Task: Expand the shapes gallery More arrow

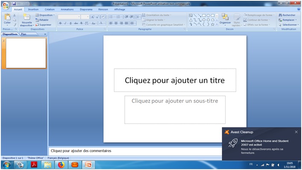Action: (217, 24)
